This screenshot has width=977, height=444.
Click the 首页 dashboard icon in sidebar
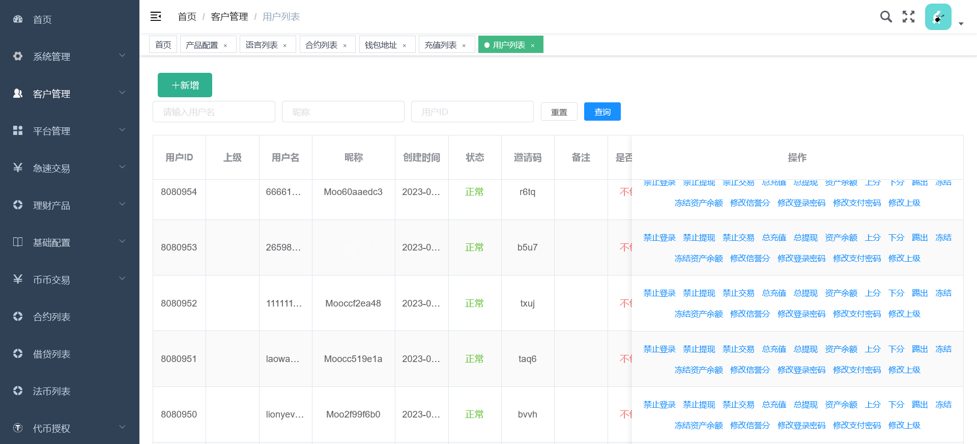18,19
